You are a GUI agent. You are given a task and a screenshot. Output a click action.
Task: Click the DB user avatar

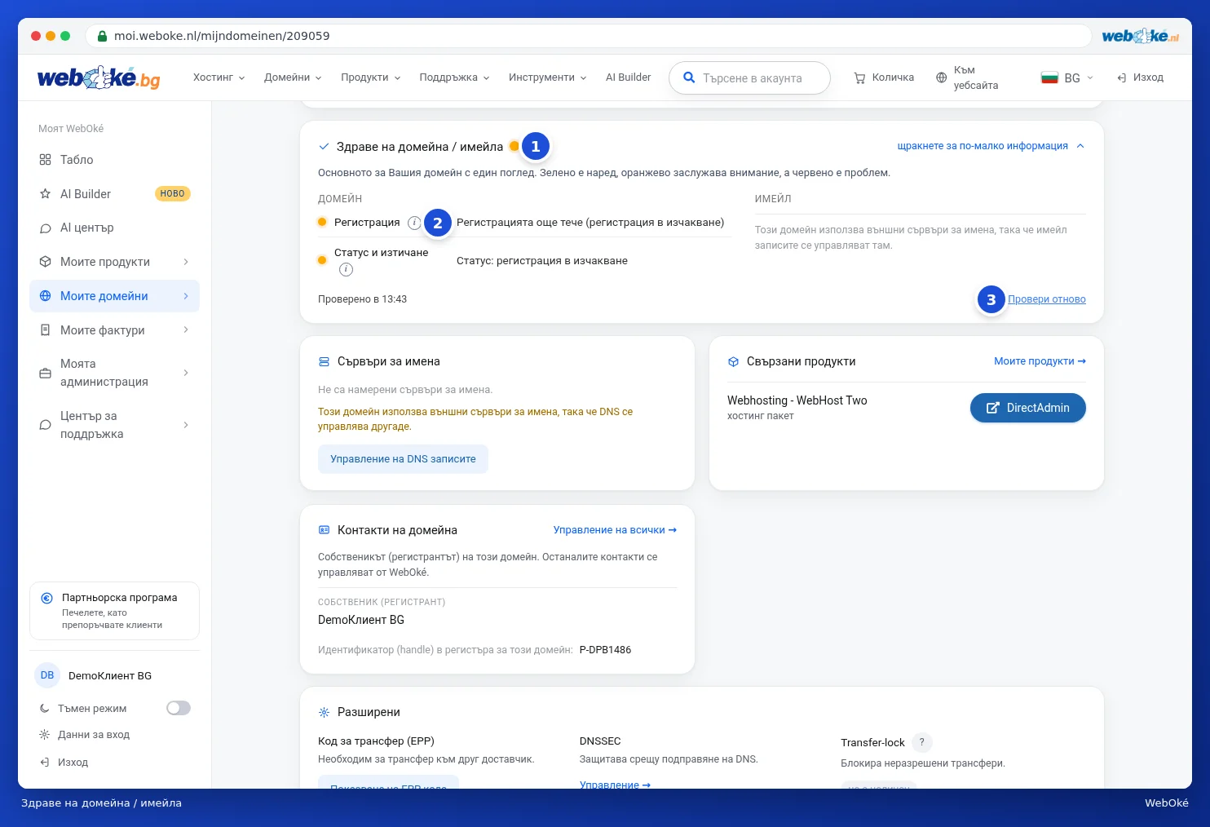[47, 675]
